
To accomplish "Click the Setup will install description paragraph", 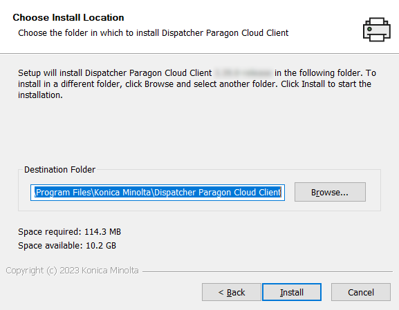I will coord(197,84).
